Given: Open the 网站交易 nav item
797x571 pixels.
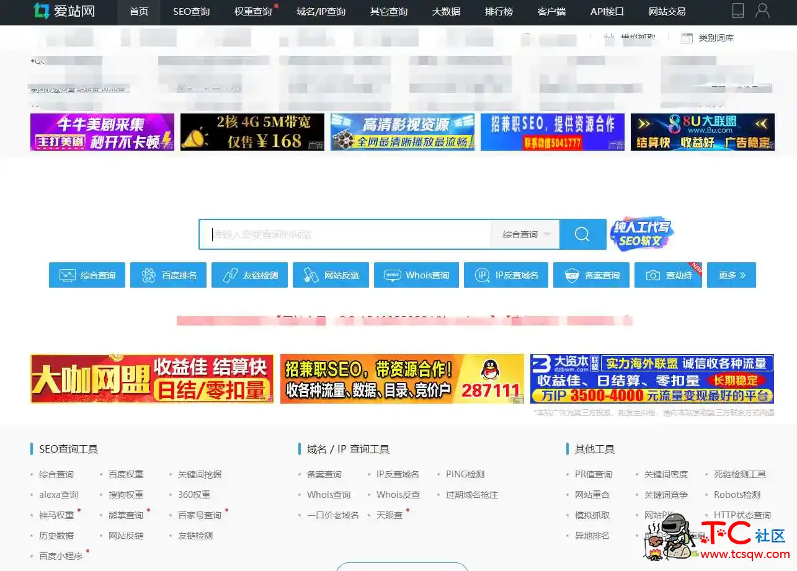Looking at the screenshot, I should click(667, 11).
